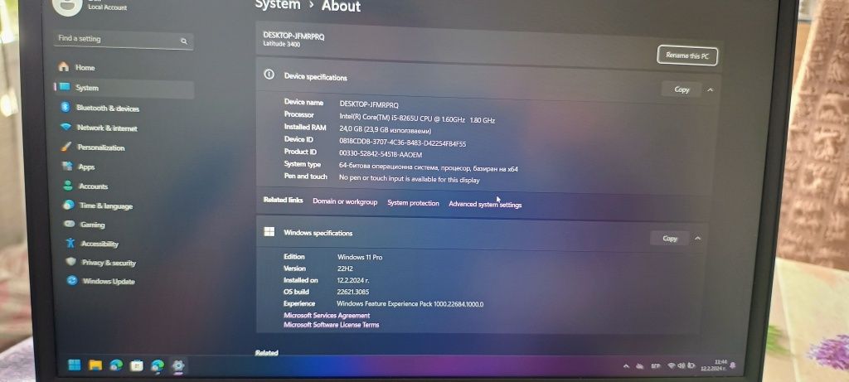Click Rename this PC button
849x382 pixels.
[x=687, y=56]
